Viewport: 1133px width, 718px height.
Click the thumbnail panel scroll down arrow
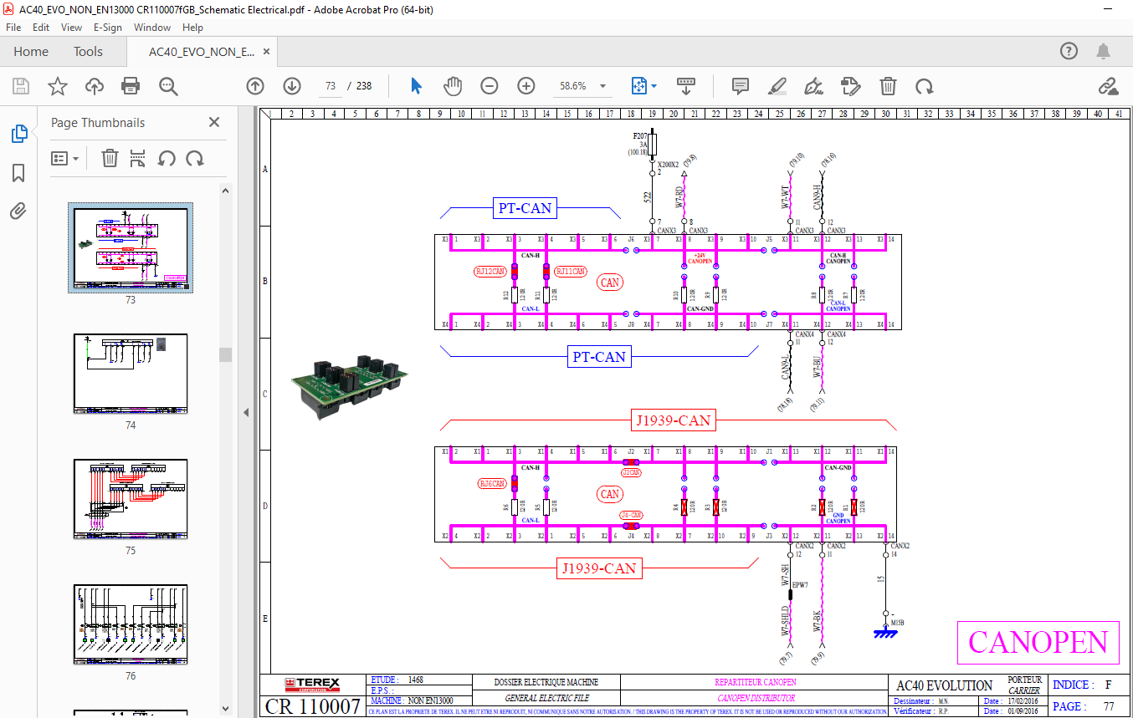225,708
